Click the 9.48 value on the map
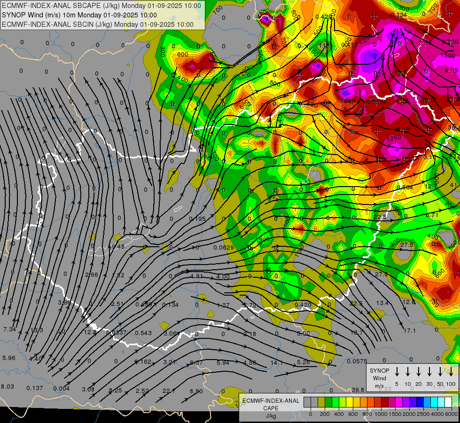Viewport: 460px width, 423px height. click(x=118, y=247)
